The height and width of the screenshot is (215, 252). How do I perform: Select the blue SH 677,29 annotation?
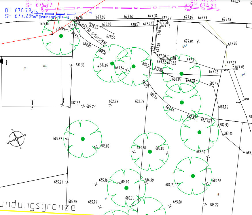[18, 16]
